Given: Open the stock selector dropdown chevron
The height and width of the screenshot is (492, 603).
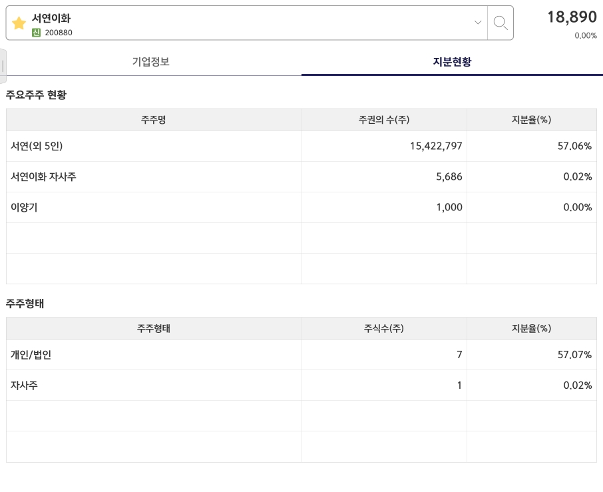Looking at the screenshot, I should [478, 23].
